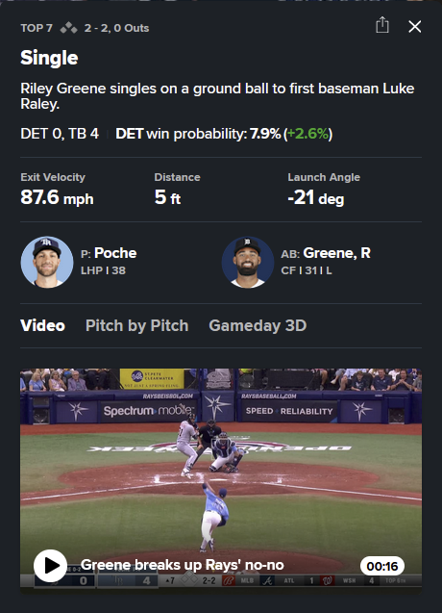This screenshot has height=613, width=442.
Task: Switch to Pitch by Pitch tab
Action: (x=137, y=325)
